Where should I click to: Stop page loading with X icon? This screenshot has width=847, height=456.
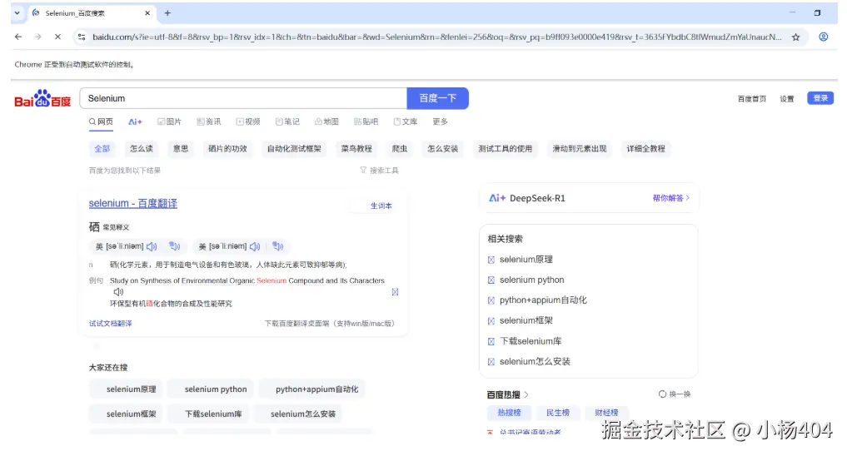(x=57, y=37)
